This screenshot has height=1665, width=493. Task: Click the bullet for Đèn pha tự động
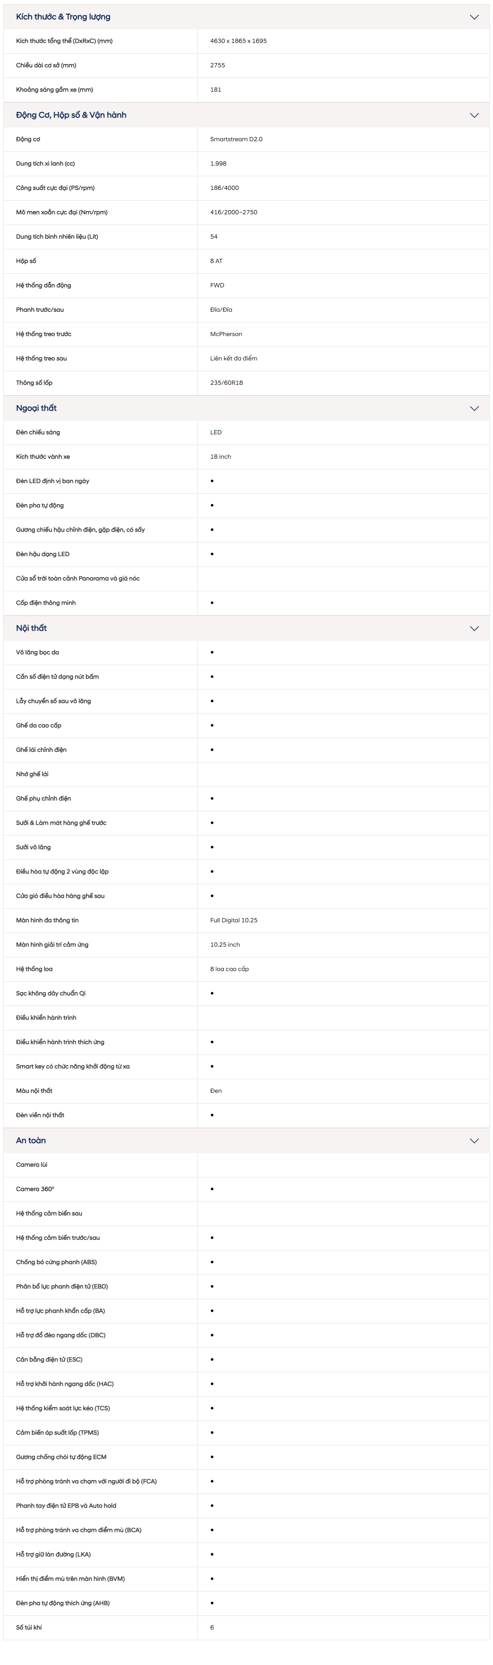coord(212,505)
